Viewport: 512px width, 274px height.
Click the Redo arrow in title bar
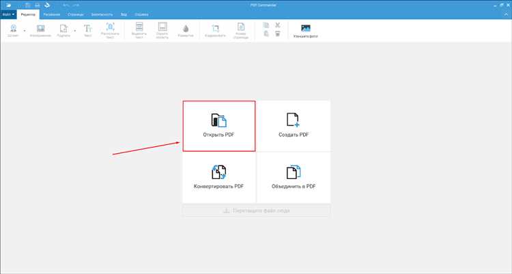click(76, 5)
